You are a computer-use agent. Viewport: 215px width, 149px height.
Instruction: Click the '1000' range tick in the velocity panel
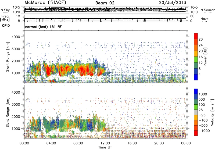point(16,129)
